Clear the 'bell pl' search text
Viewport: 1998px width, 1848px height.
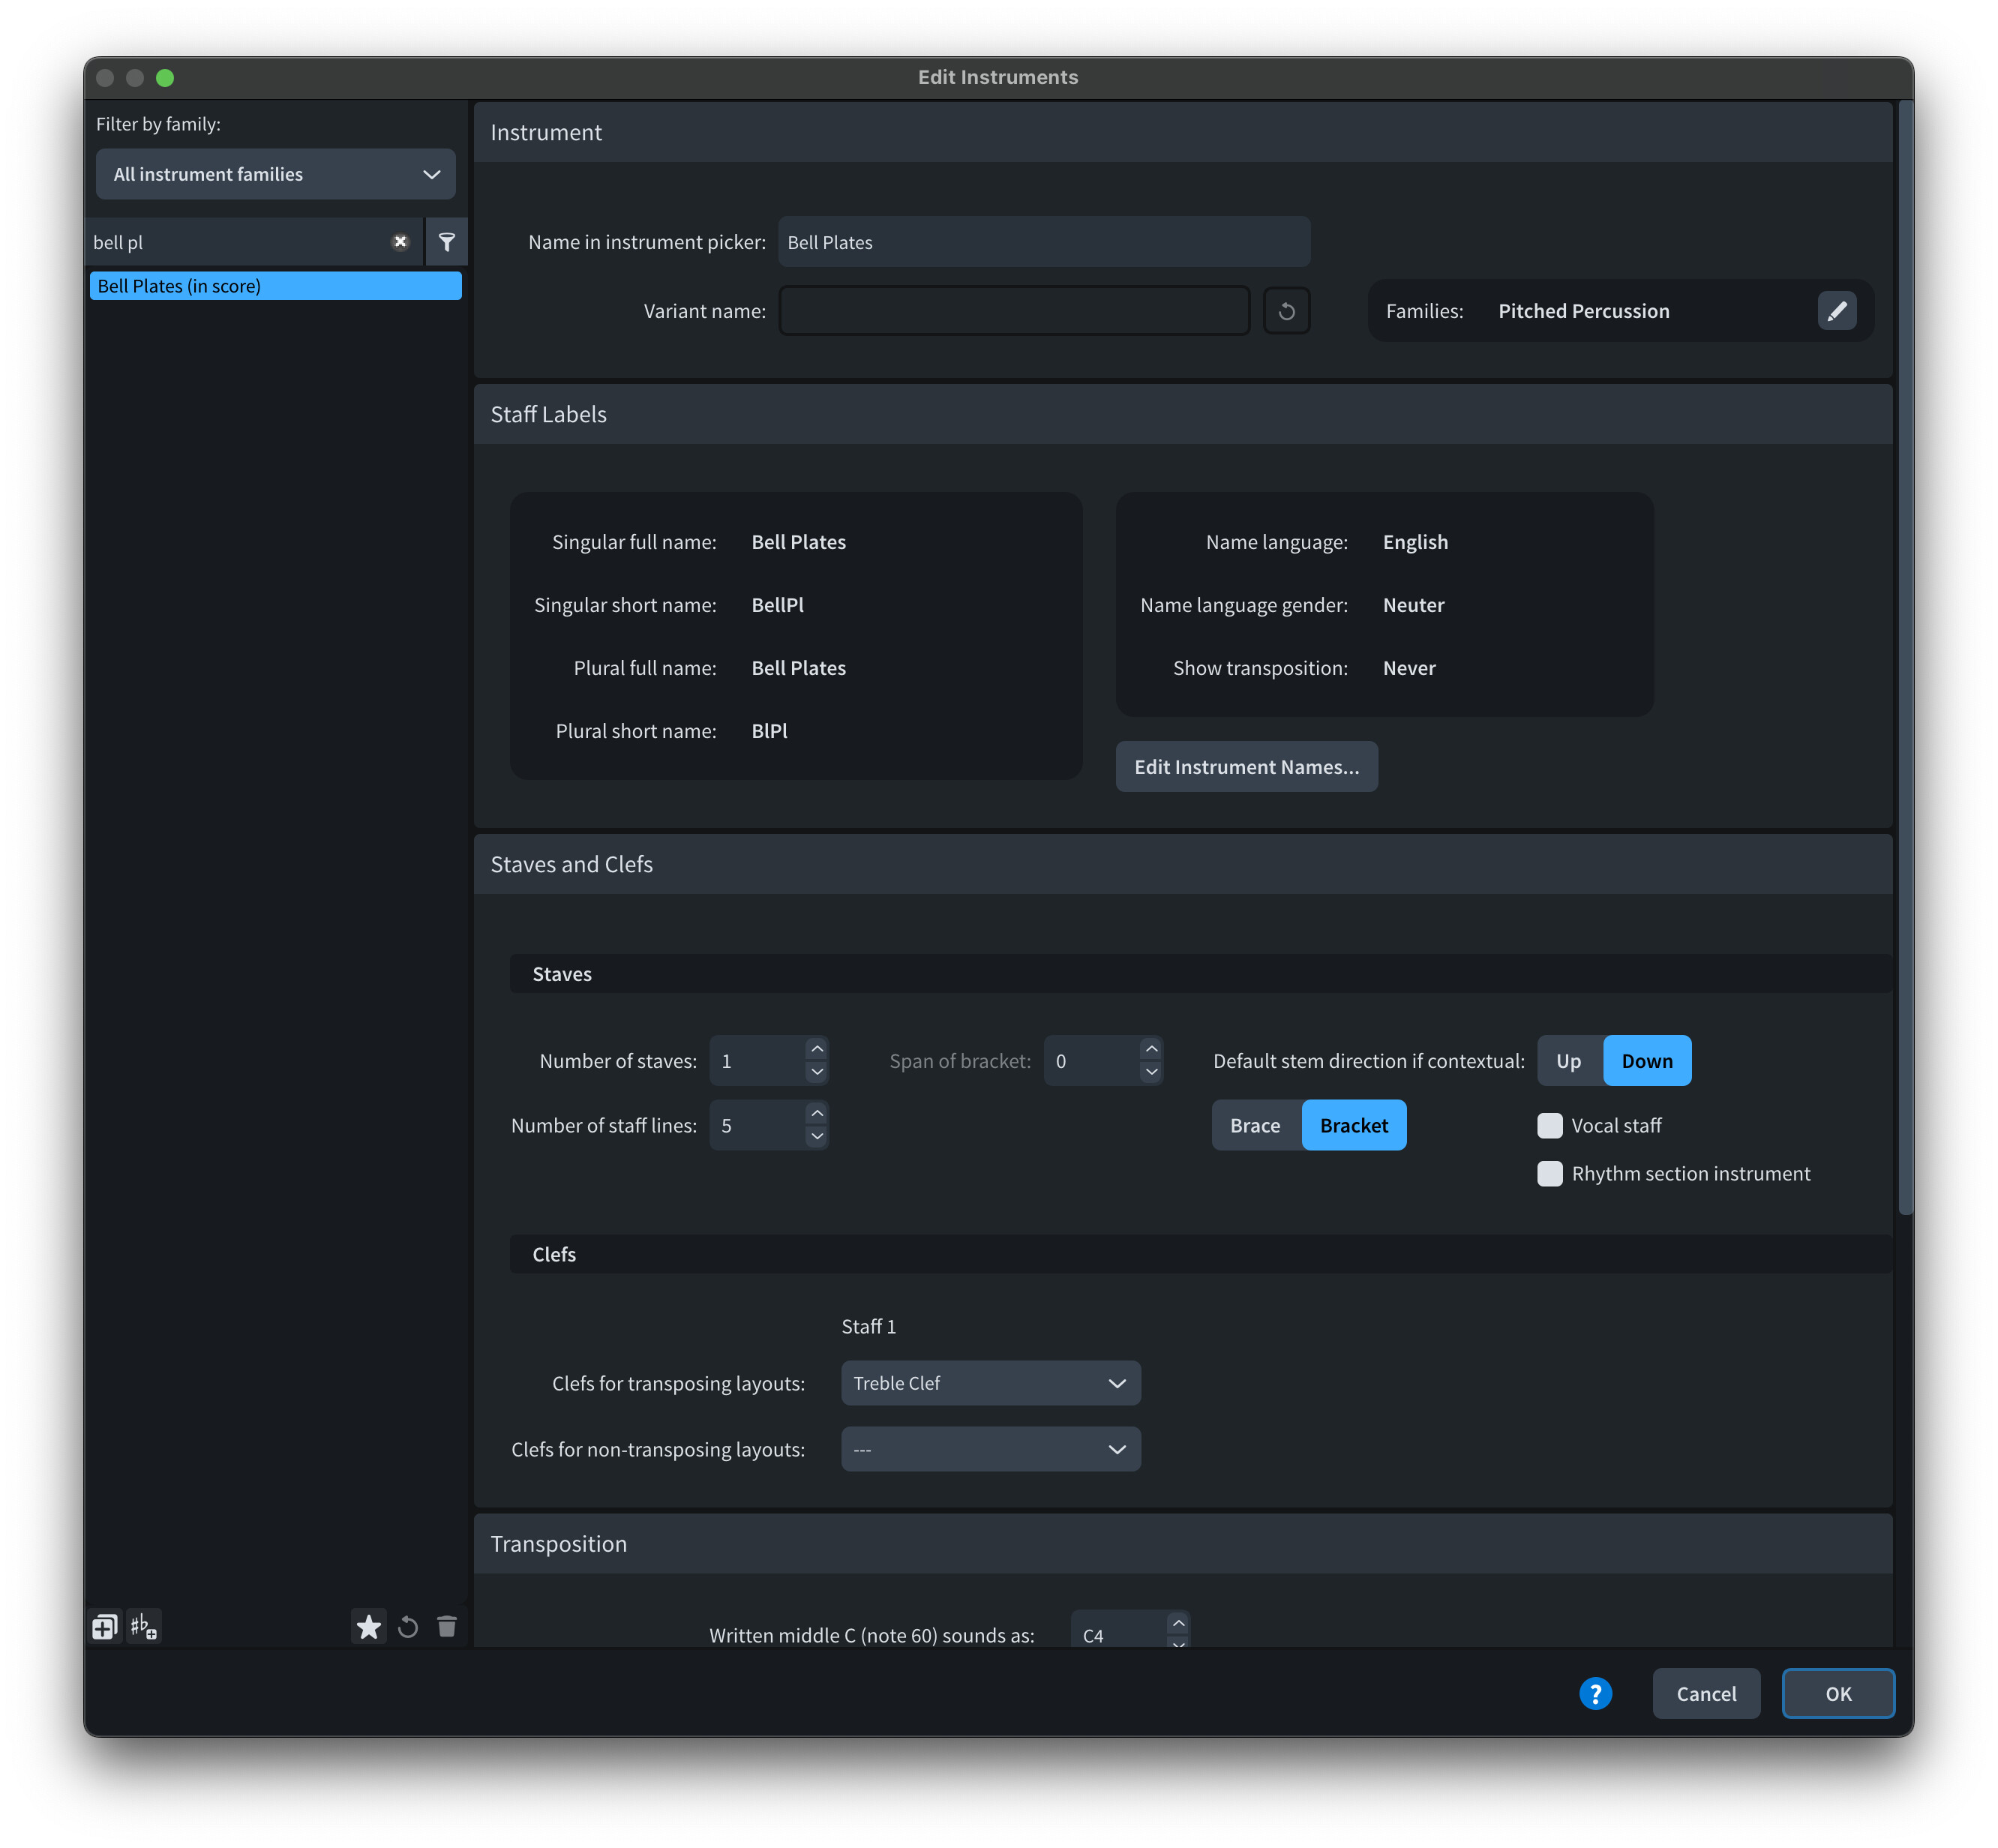pos(400,242)
